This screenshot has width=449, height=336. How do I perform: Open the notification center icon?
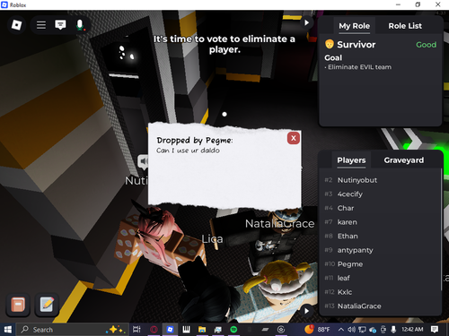pyautogui.click(x=435, y=330)
